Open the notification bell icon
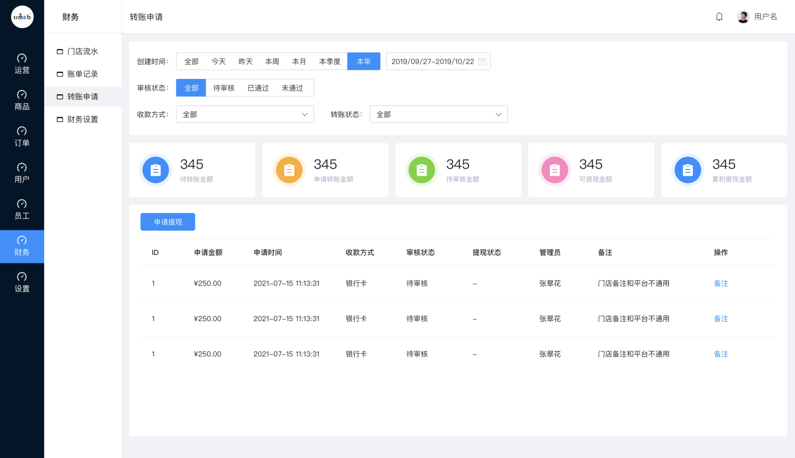The width and height of the screenshot is (795, 458). pos(719,17)
